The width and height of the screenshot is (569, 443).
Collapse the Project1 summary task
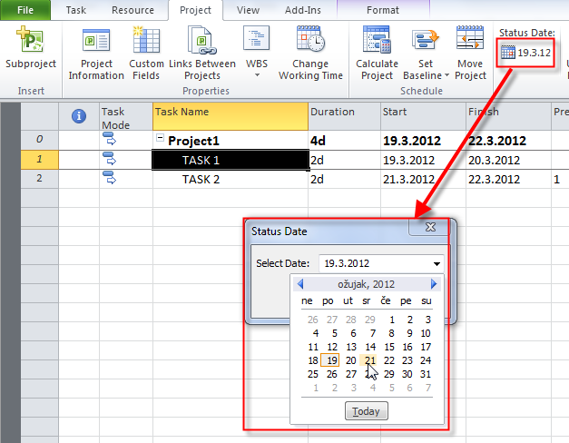tap(161, 141)
